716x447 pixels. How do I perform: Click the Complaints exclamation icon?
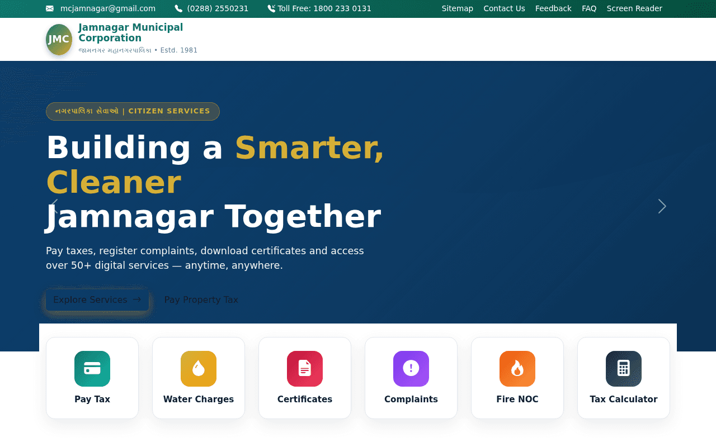click(411, 369)
